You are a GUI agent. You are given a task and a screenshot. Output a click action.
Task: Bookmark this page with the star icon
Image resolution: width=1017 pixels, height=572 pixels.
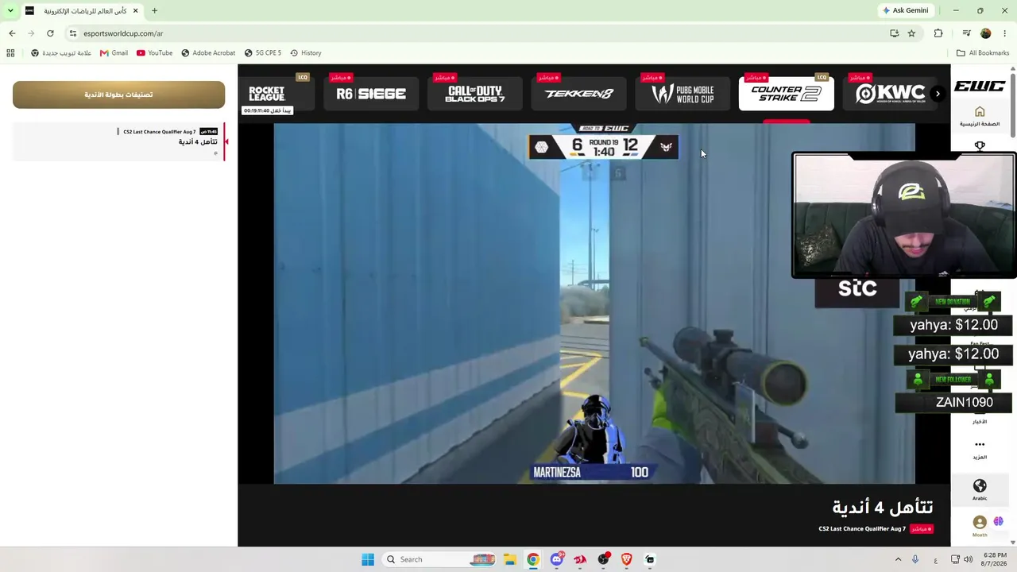tap(911, 33)
